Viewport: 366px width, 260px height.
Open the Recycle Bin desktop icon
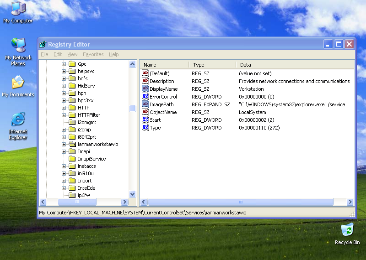(347, 229)
